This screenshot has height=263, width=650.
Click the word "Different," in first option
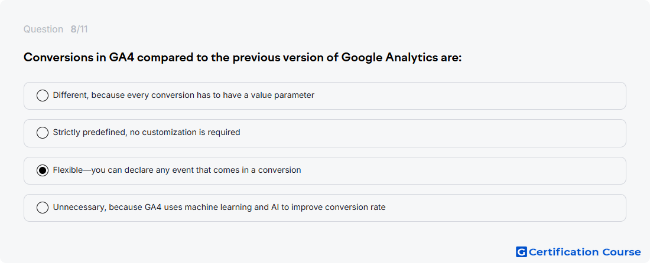click(x=71, y=96)
